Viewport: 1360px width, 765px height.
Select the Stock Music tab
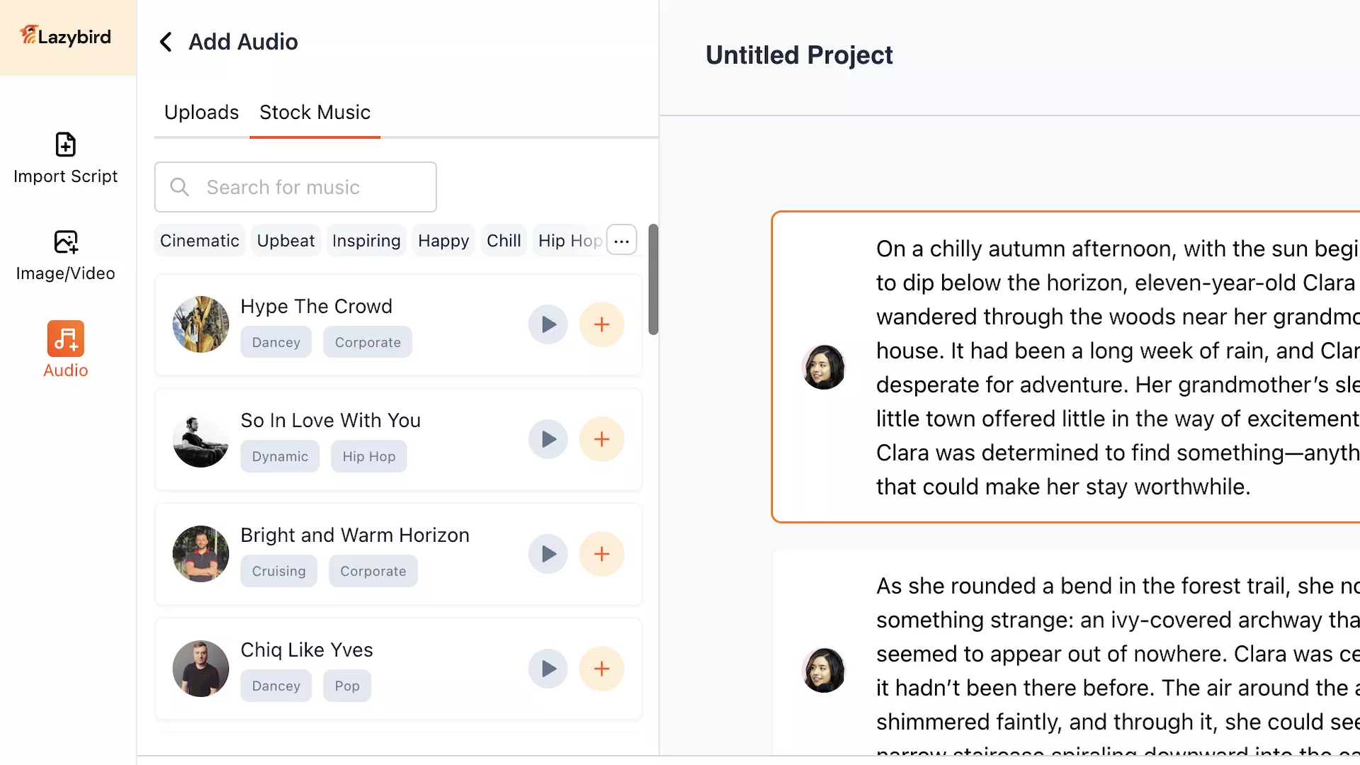pos(314,113)
